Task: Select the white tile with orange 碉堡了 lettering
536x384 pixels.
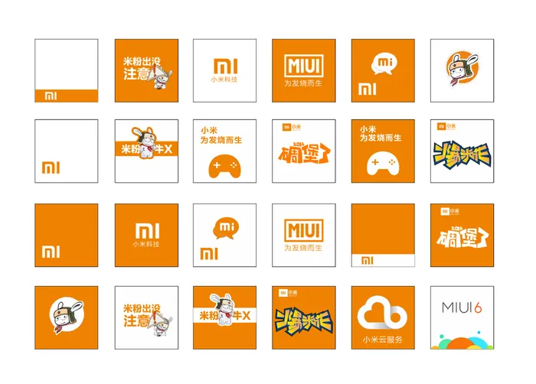Action: (303, 151)
